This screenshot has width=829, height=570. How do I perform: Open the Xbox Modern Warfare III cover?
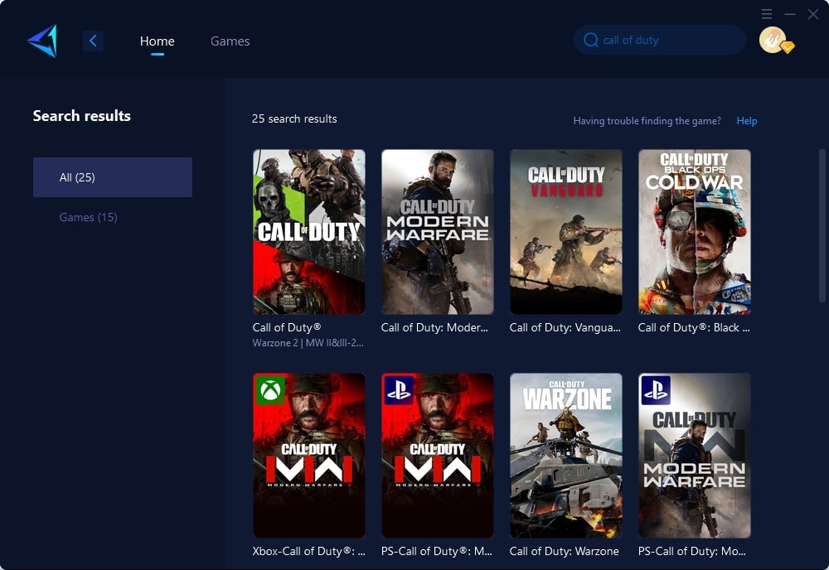click(x=308, y=456)
